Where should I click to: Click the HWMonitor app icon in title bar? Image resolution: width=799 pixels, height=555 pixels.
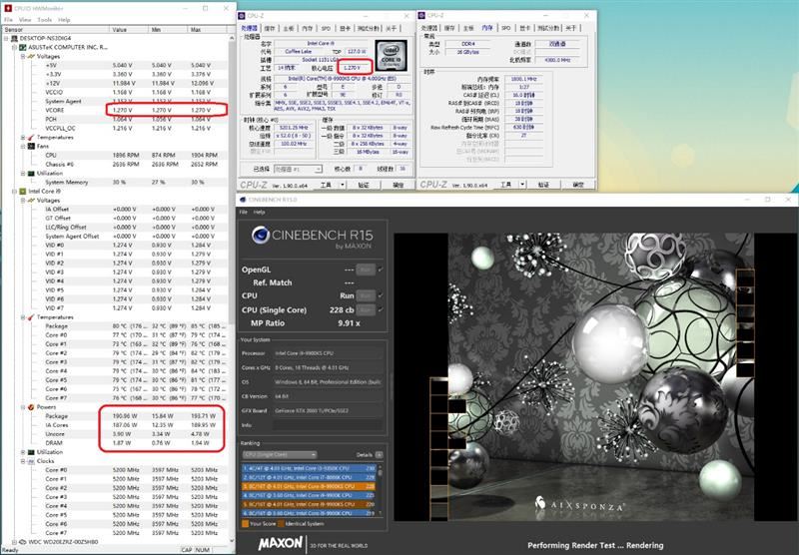pyautogui.click(x=7, y=8)
